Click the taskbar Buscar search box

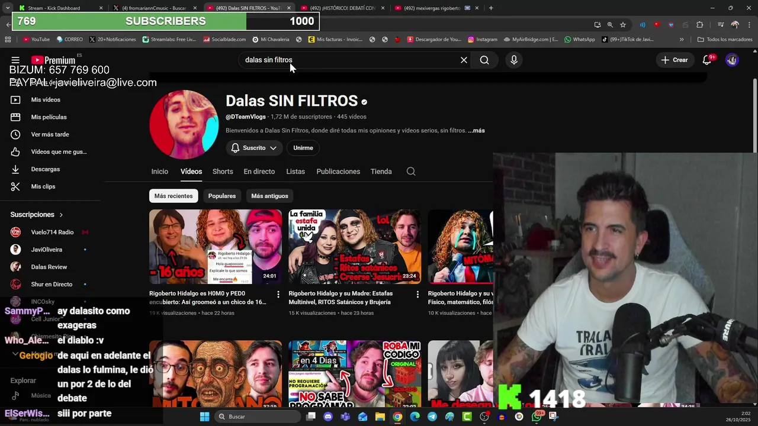point(257,417)
